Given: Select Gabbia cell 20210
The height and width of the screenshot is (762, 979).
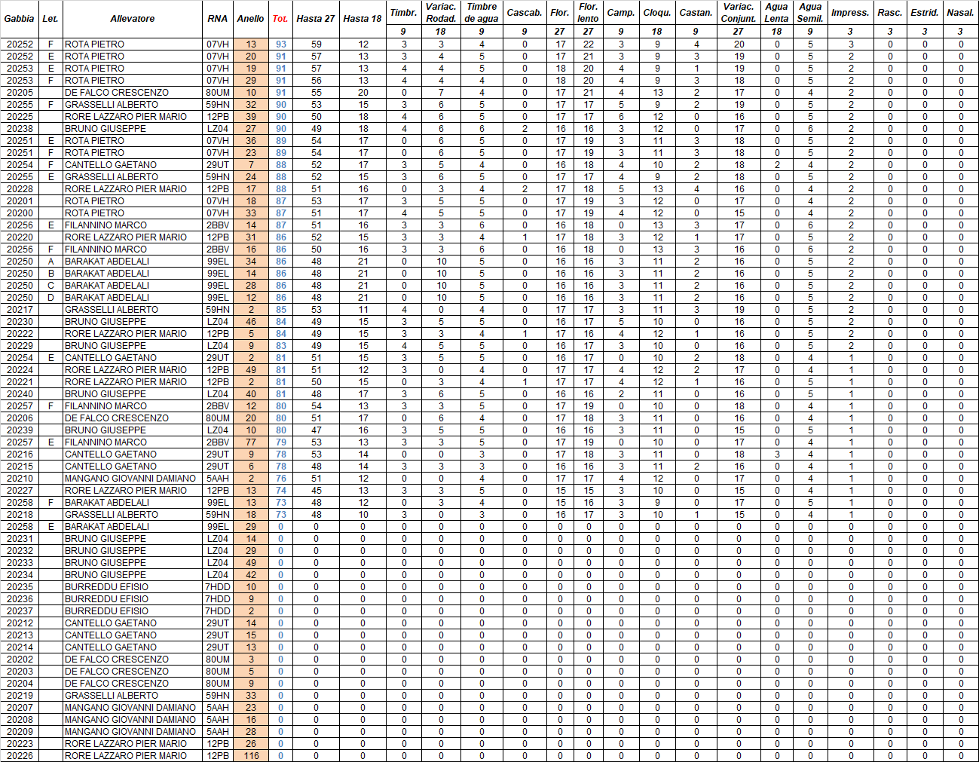Looking at the screenshot, I should pyautogui.click(x=20, y=479).
